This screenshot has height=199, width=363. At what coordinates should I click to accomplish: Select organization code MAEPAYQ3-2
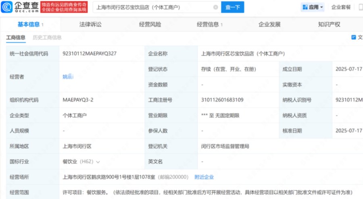(x=78, y=100)
